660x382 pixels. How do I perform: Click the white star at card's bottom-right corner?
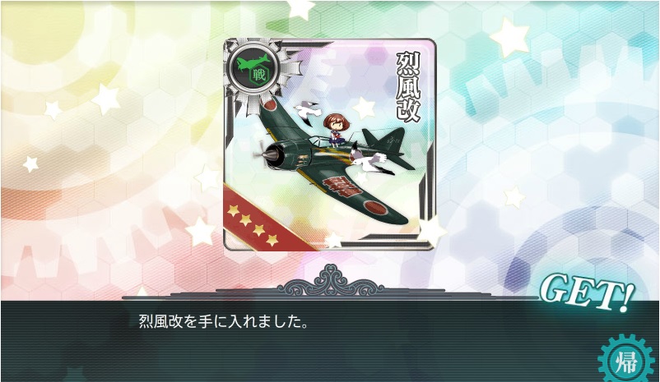pyautogui.click(x=432, y=231)
